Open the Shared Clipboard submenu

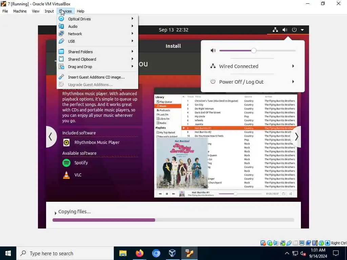[x=97, y=59]
